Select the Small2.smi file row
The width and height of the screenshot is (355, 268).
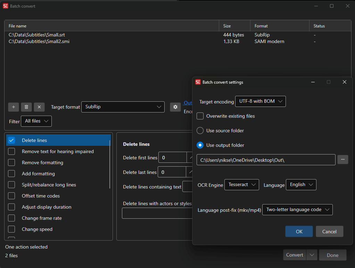coord(39,41)
